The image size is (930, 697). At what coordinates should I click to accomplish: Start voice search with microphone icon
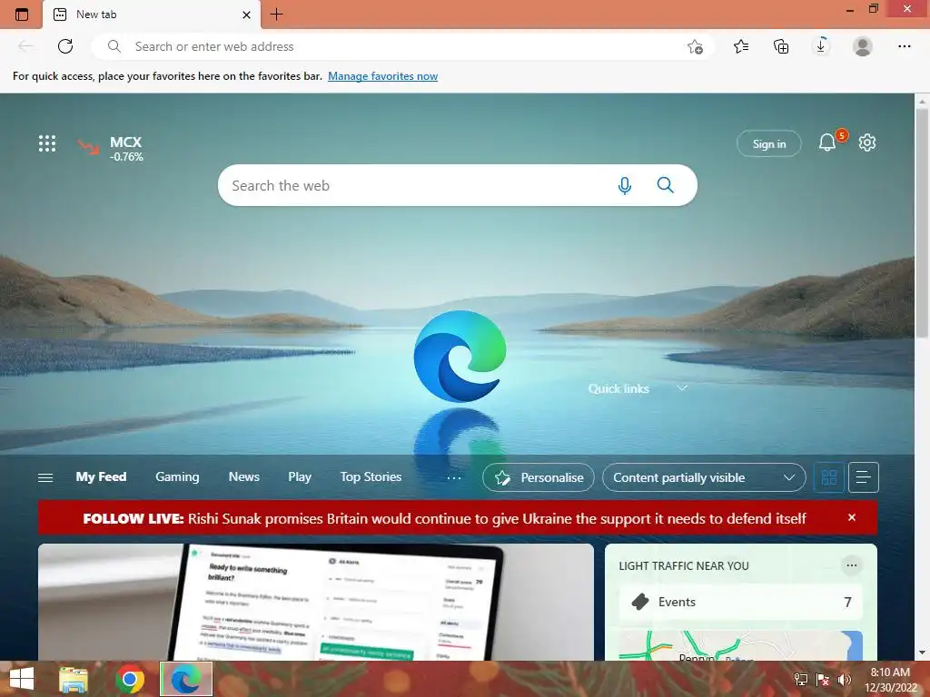(625, 185)
